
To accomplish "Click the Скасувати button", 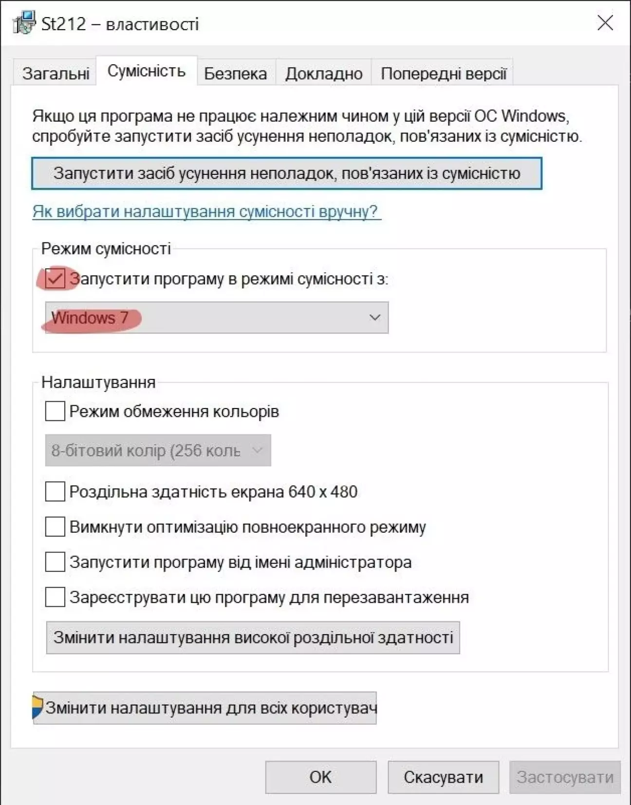I will pyautogui.click(x=444, y=777).
